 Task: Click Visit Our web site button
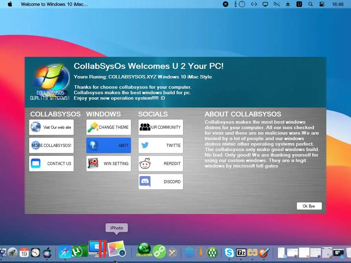point(51,127)
